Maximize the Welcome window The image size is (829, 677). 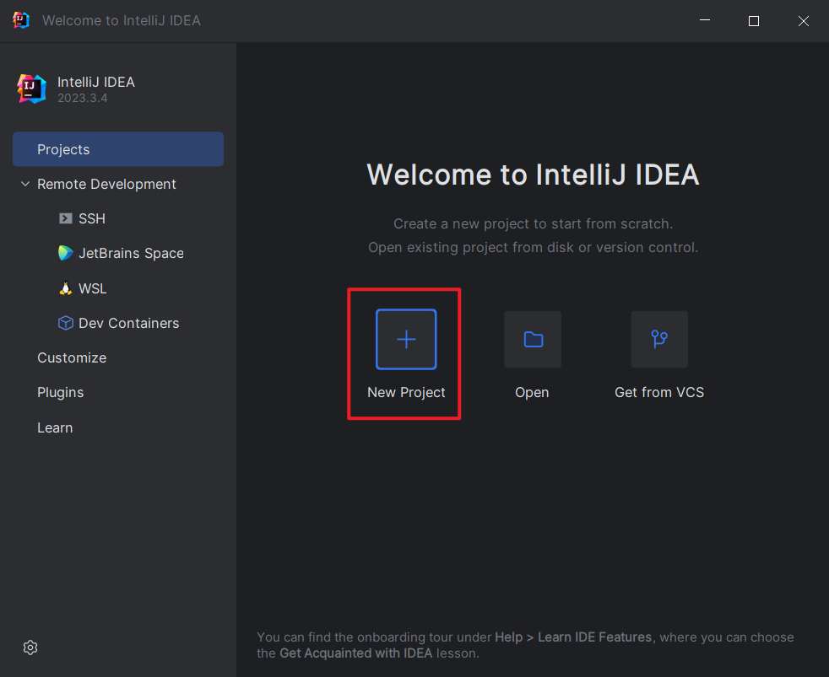pos(754,21)
